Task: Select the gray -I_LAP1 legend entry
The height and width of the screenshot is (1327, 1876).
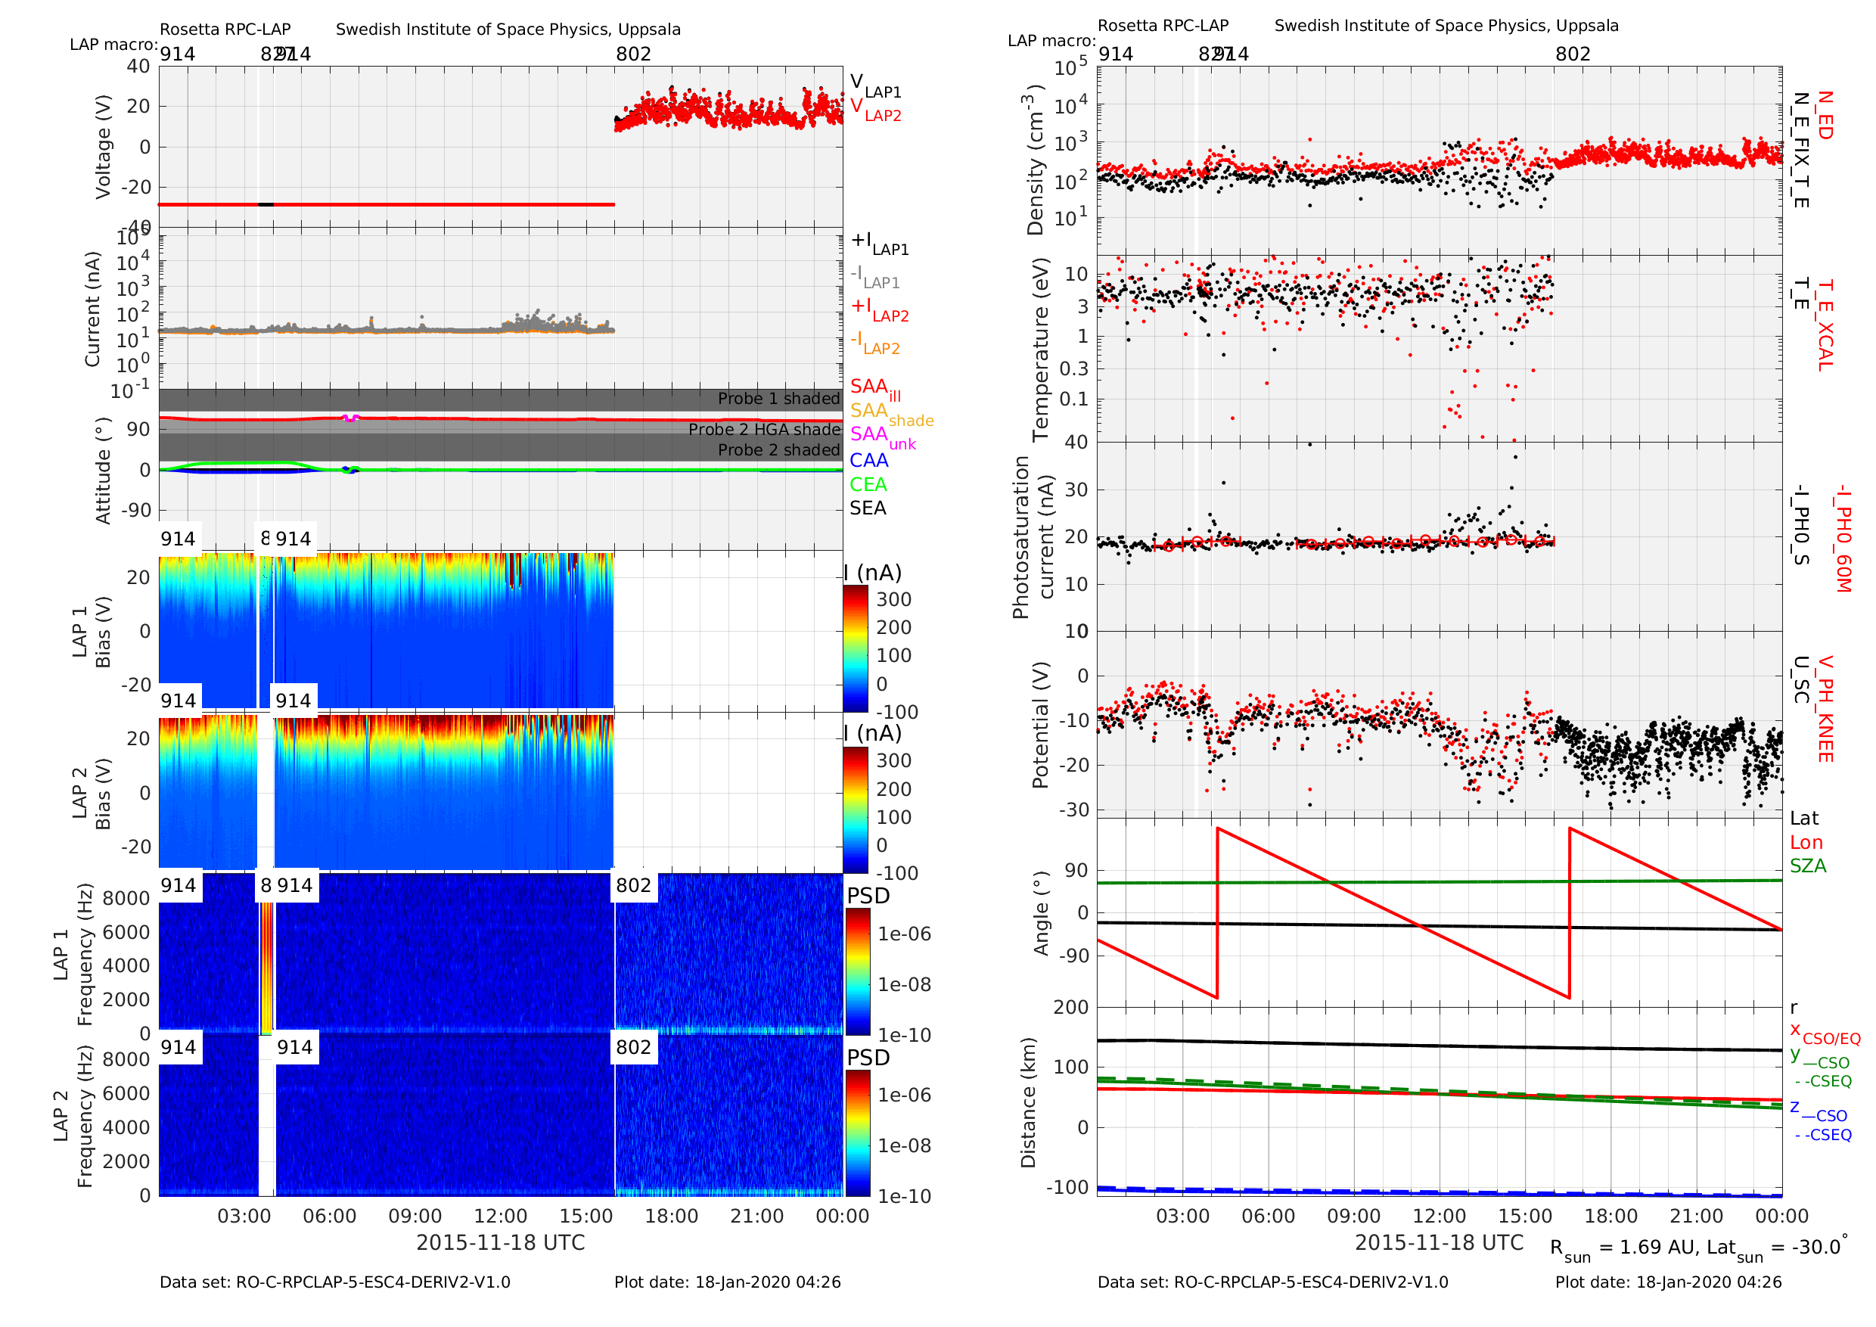Action: click(x=875, y=276)
